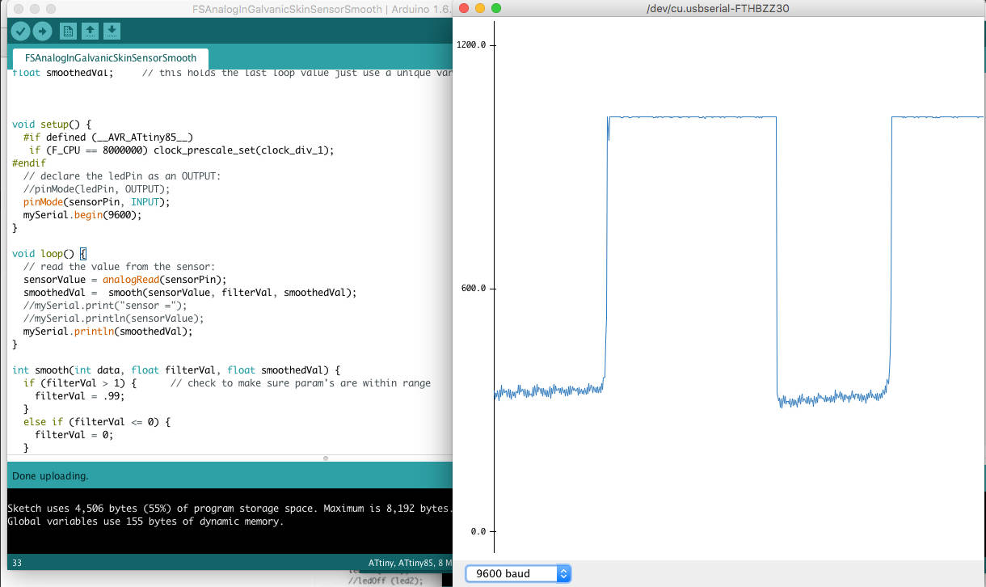Click the '/dev/cu.usbserial-FTHBZZ30' window title
The height and width of the screenshot is (587, 986).
click(x=718, y=8)
